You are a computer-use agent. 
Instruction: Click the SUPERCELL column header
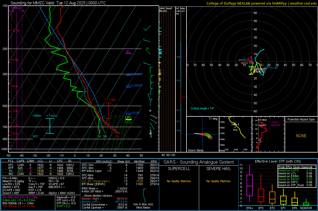(x=179, y=169)
